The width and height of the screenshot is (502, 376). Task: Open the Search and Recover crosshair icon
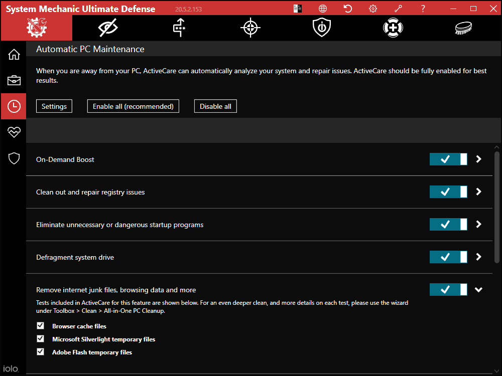[250, 28]
